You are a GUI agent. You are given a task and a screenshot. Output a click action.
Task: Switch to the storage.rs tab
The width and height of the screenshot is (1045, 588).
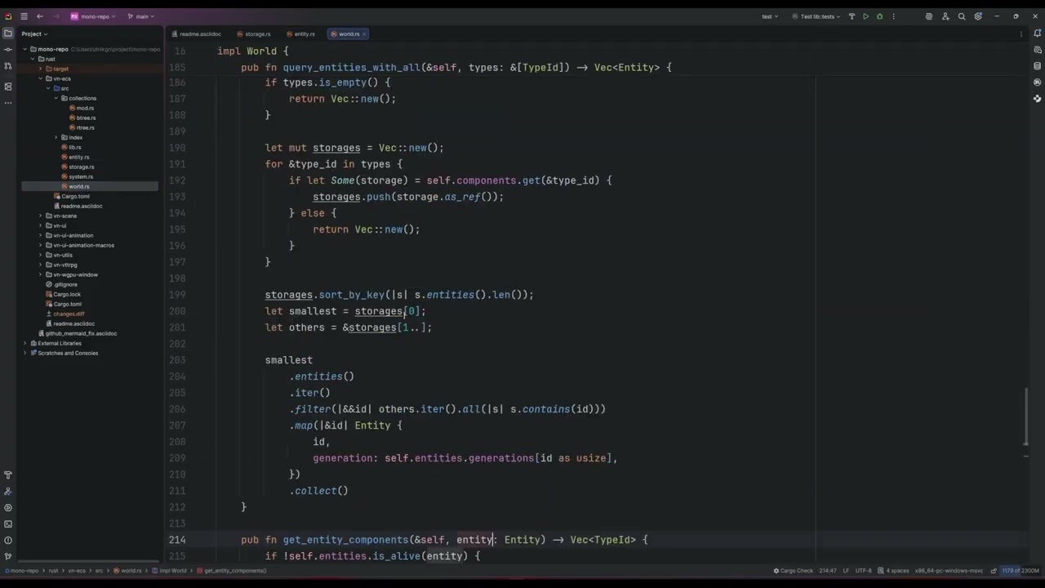click(x=254, y=34)
